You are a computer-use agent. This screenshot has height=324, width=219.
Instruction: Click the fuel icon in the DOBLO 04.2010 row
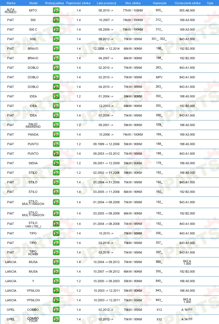pos(56,86)
